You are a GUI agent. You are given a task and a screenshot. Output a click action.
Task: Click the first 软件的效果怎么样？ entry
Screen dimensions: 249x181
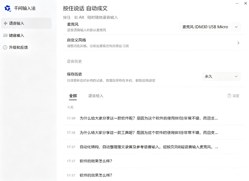(154, 161)
